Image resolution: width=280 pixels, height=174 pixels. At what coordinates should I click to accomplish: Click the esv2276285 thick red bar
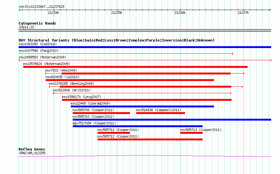(146, 87)
